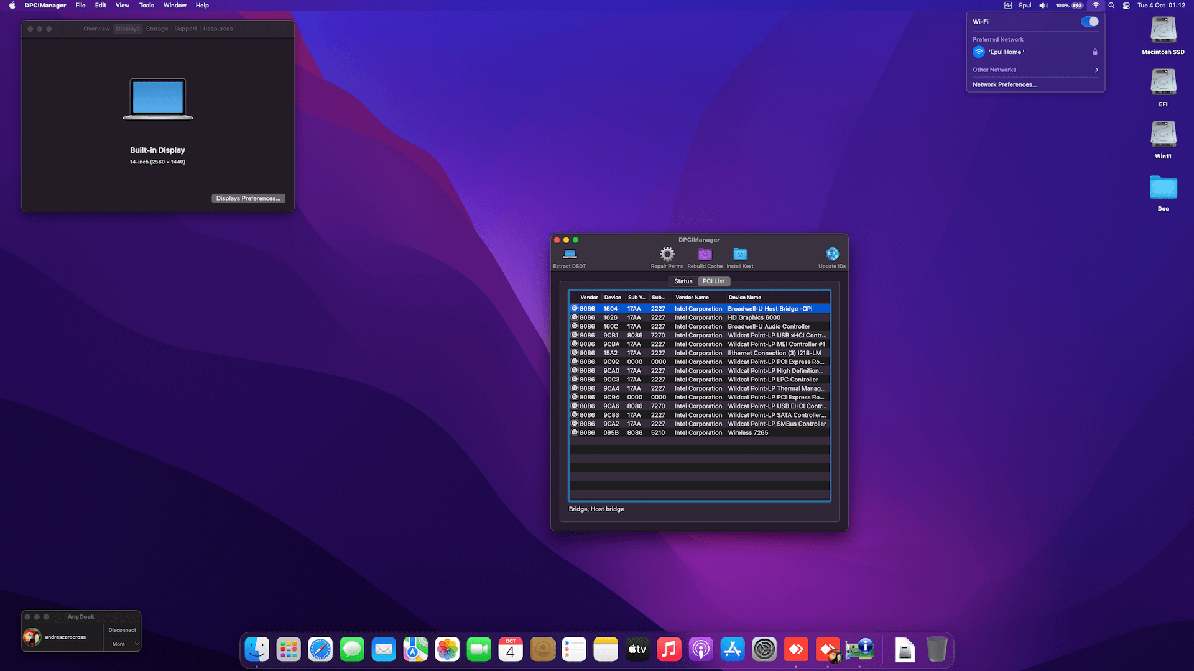
Task: Sort PCI list by Device Name column header
Action: point(777,298)
